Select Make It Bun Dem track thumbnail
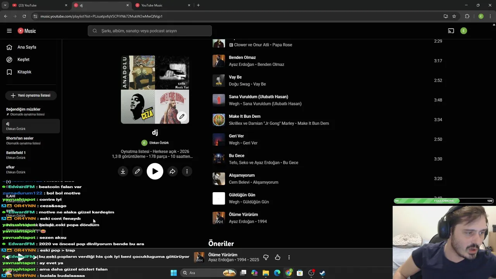Viewport: 496px width, 279px height. pos(219,120)
